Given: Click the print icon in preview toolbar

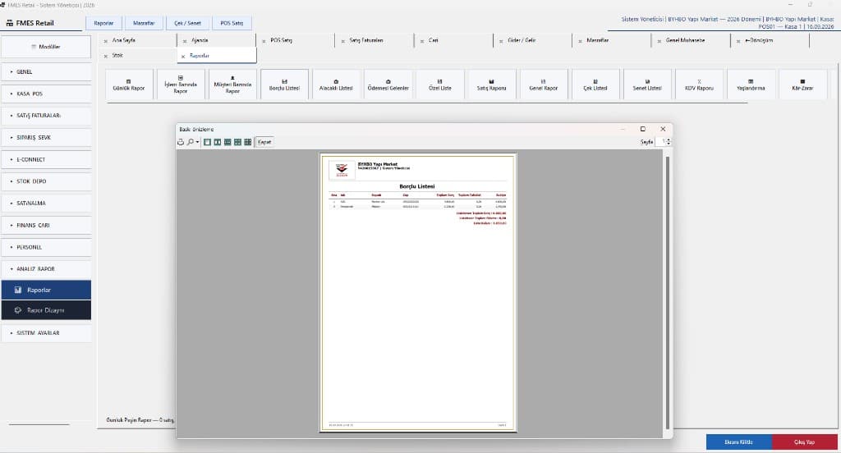Looking at the screenshot, I should point(181,142).
